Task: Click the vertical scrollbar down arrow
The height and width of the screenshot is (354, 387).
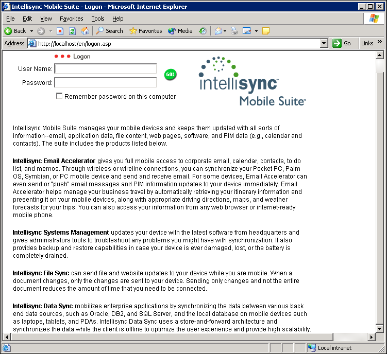Action: [x=380, y=328]
